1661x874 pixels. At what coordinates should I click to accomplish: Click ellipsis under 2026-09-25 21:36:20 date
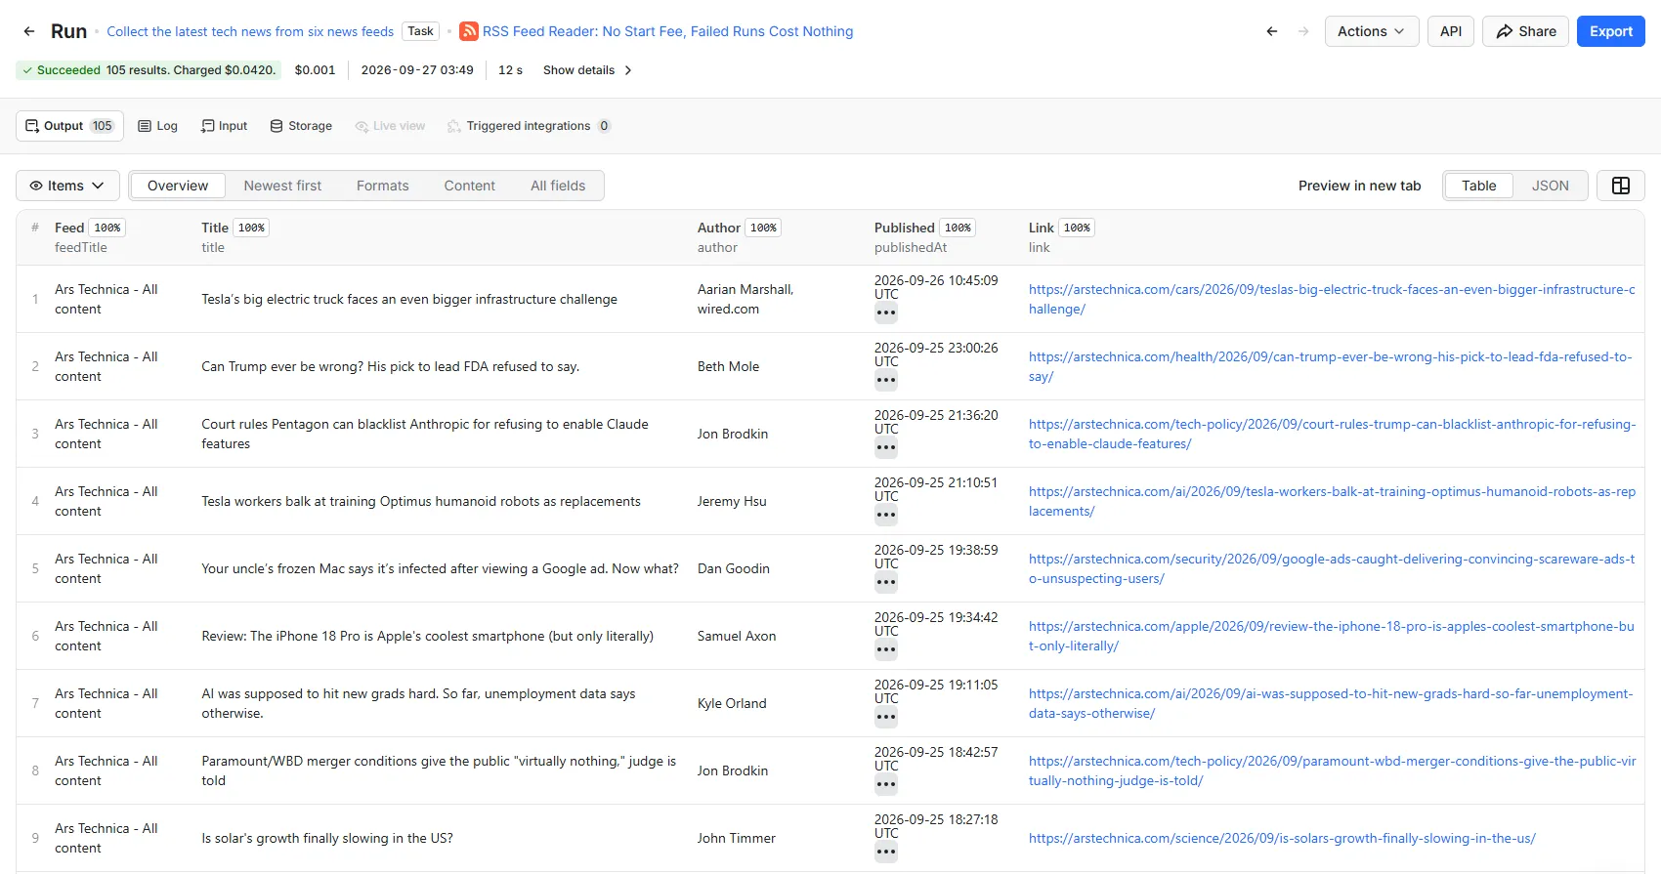coord(886,448)
